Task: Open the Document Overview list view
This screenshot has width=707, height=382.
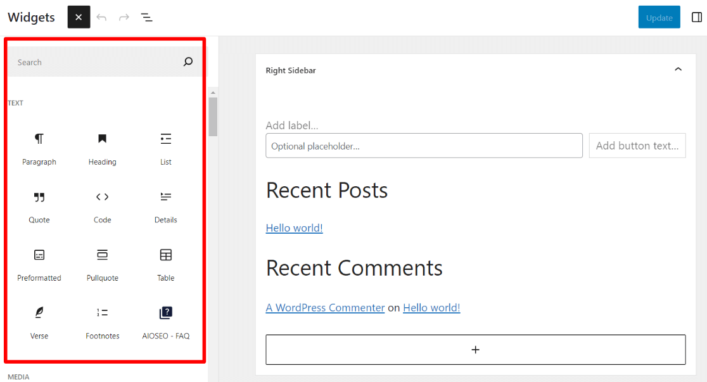Action: 146,17
